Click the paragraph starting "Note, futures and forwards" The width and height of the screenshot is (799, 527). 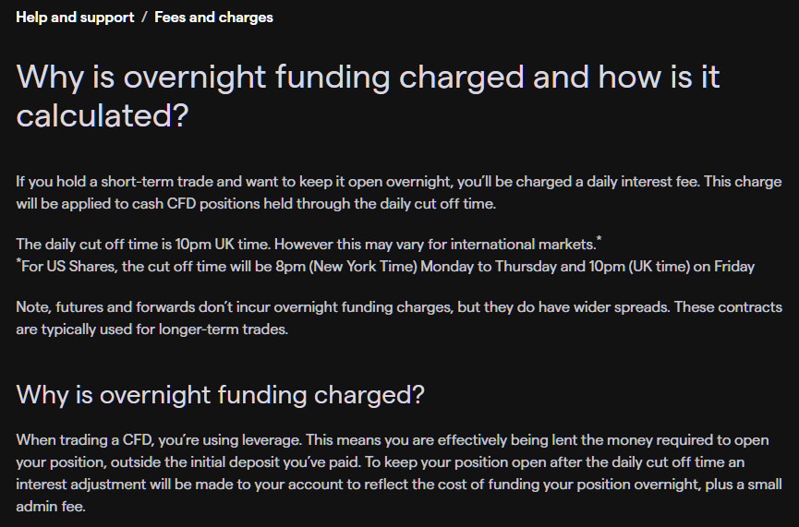(x=398, y=317)
